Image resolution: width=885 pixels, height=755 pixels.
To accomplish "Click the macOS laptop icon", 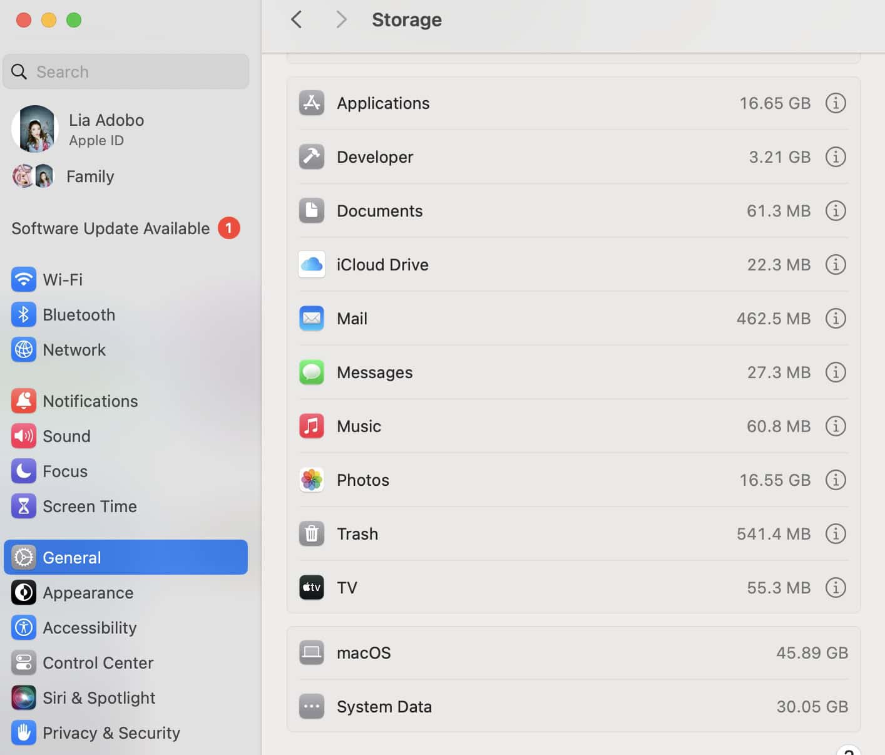I will coord(312,653).
